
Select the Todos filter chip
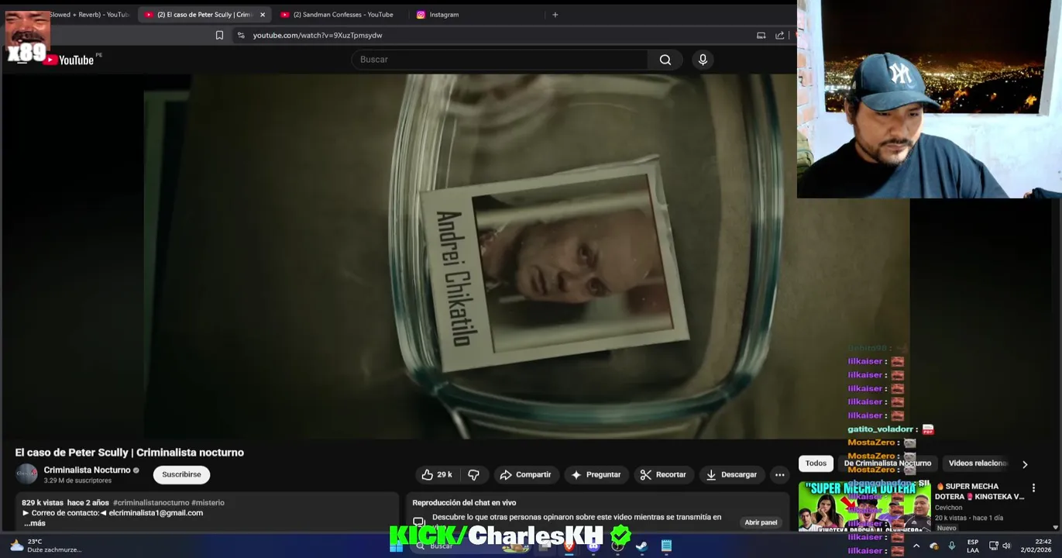(816, 463)
